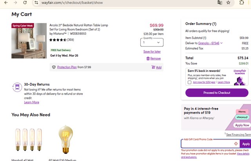Click the FREE Fast Delivery label

tap(61, 50)
